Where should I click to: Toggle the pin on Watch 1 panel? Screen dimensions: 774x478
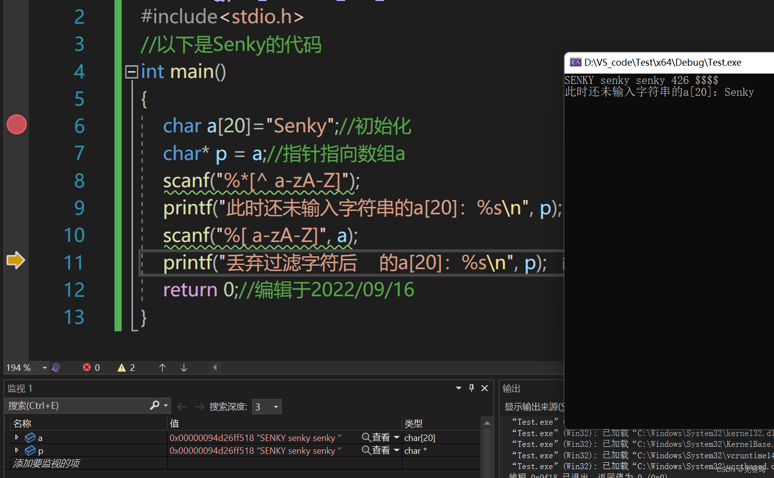[x=472, y=388]
